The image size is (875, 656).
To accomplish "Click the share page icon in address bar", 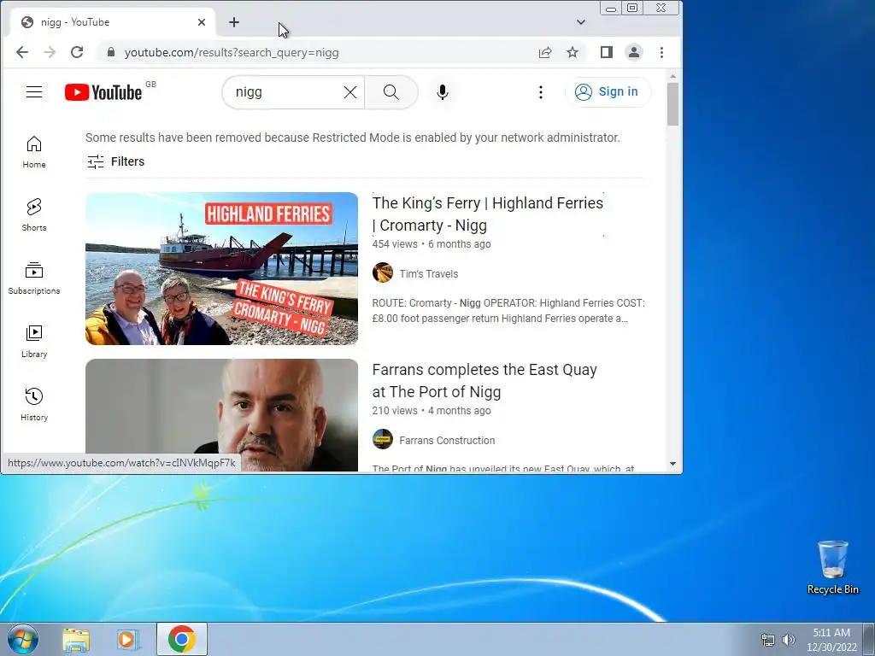I will tap(545, 52).
